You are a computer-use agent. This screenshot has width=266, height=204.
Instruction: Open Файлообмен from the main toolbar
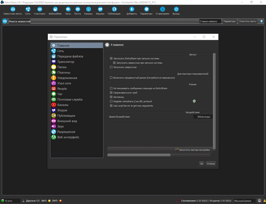click(55, 11)
